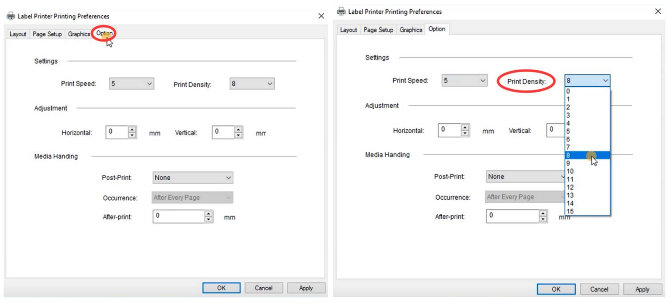Click Cancel in right window
The width and height of the screenshot is (671, 303).
click(599, 289)
